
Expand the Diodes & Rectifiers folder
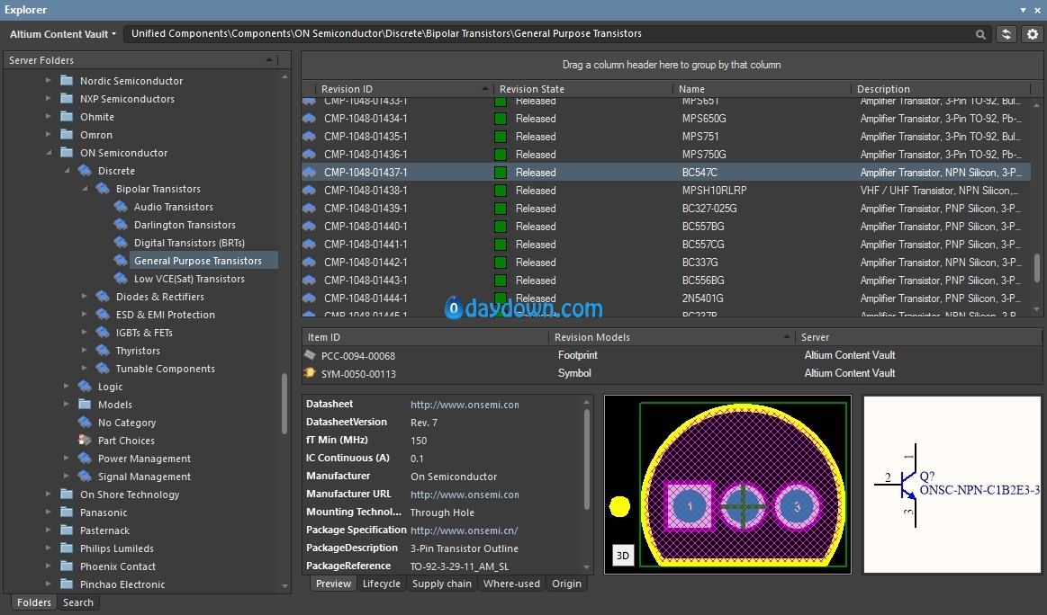(85, 297)
